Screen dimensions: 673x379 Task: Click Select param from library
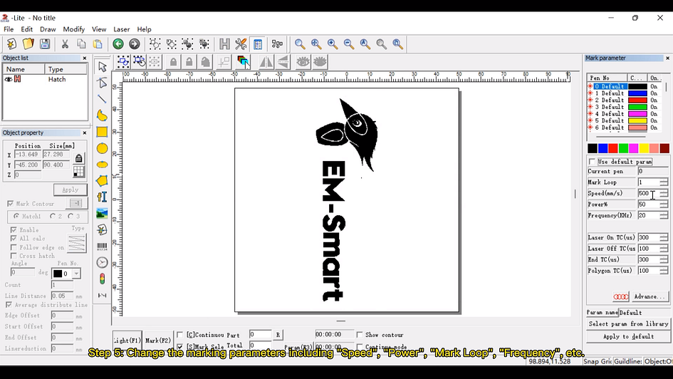[628, 323]
